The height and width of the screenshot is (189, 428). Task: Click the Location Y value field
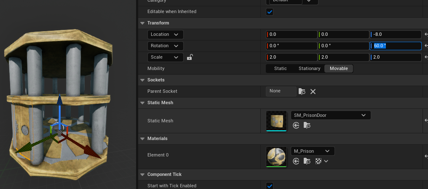(343, 35)
